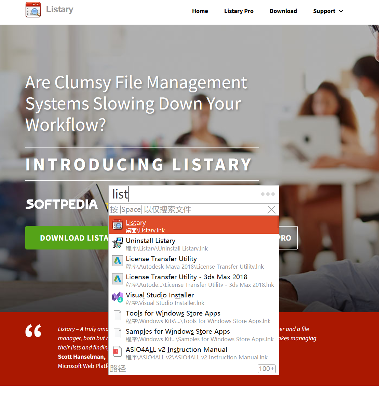Click the Visual Studio Installer icon
This screenshot has width=379, height=397.
(118, 297)
